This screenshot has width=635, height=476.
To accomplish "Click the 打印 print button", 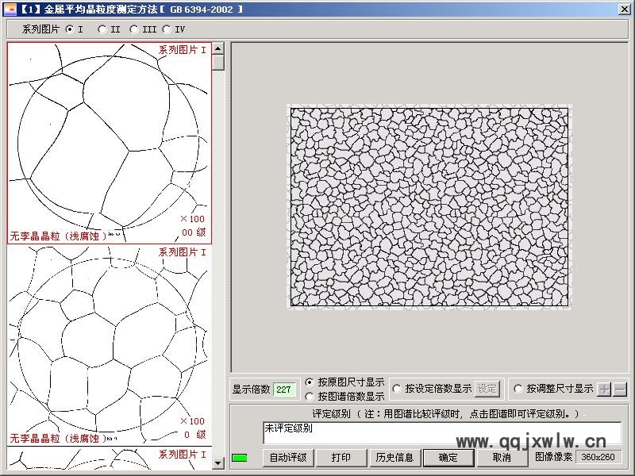I will (x=341, y=458).
